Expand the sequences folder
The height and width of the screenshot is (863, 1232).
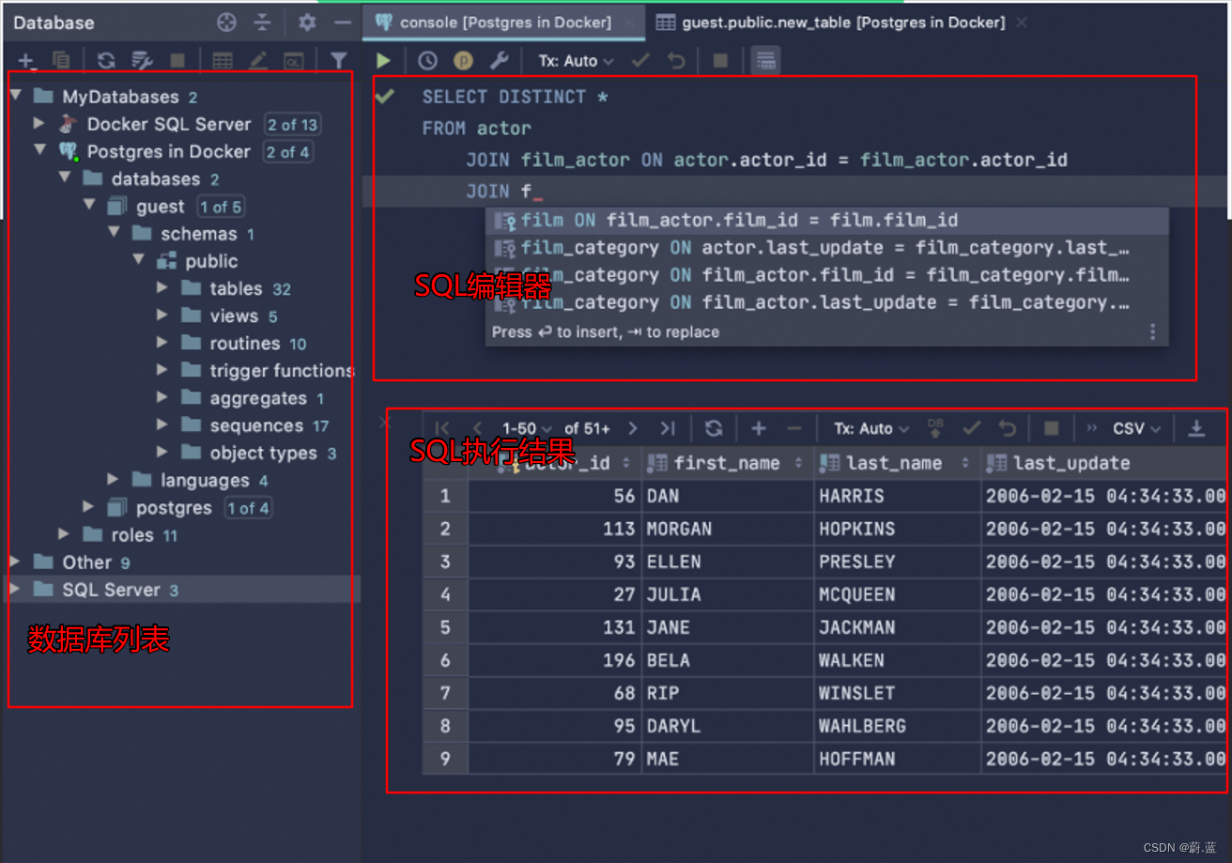162,425
